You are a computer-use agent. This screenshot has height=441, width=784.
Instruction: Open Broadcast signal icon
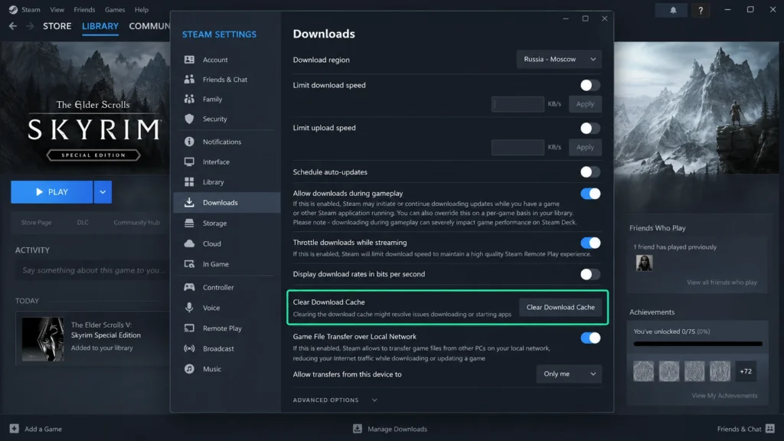189,348
